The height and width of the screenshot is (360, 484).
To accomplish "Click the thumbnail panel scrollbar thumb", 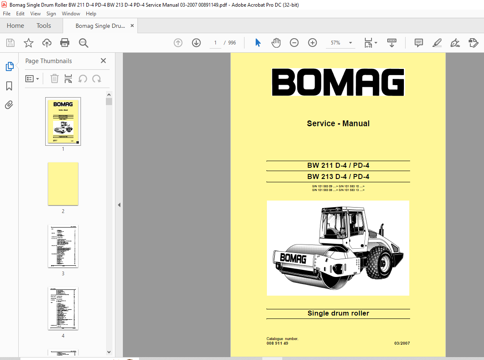I will pos(109,102).
